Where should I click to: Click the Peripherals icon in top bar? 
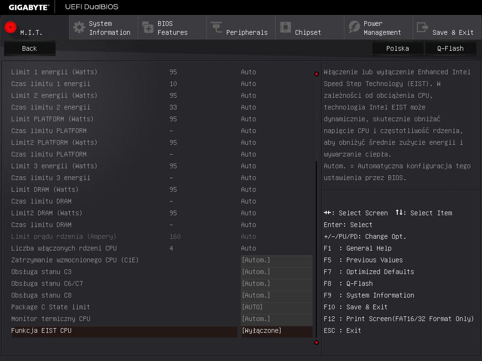[x=217, y=27]
